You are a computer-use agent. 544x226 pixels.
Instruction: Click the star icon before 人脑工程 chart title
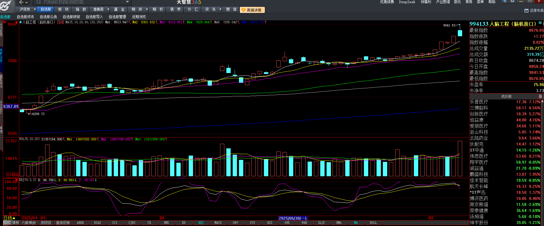(20, 22)
